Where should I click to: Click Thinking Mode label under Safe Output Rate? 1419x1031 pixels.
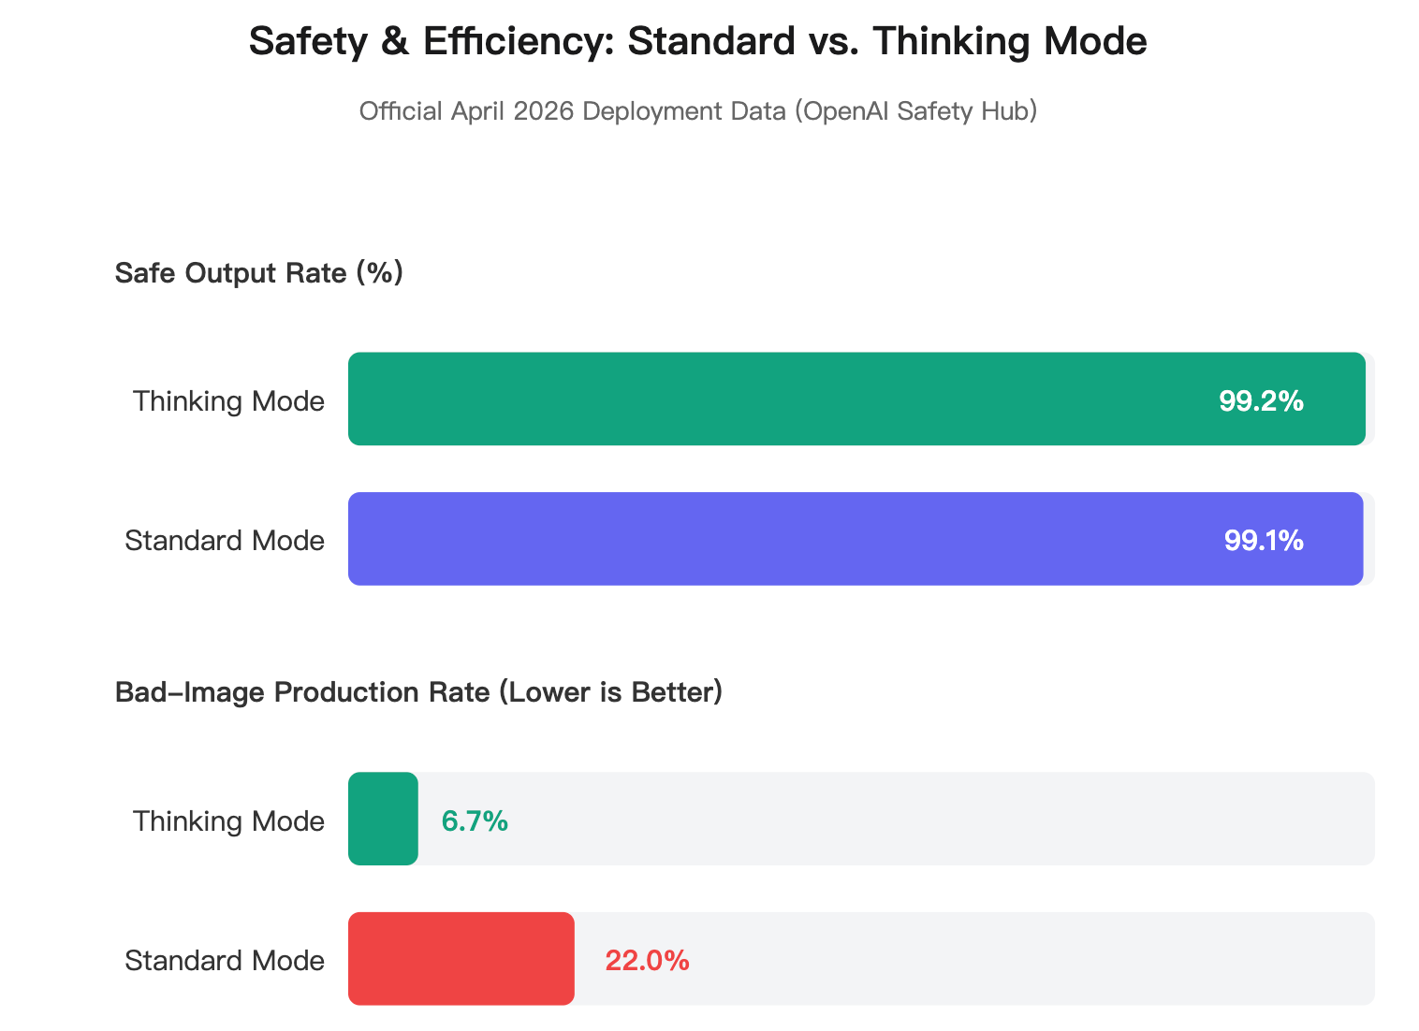pyautogui.click(x=228, y=400)
